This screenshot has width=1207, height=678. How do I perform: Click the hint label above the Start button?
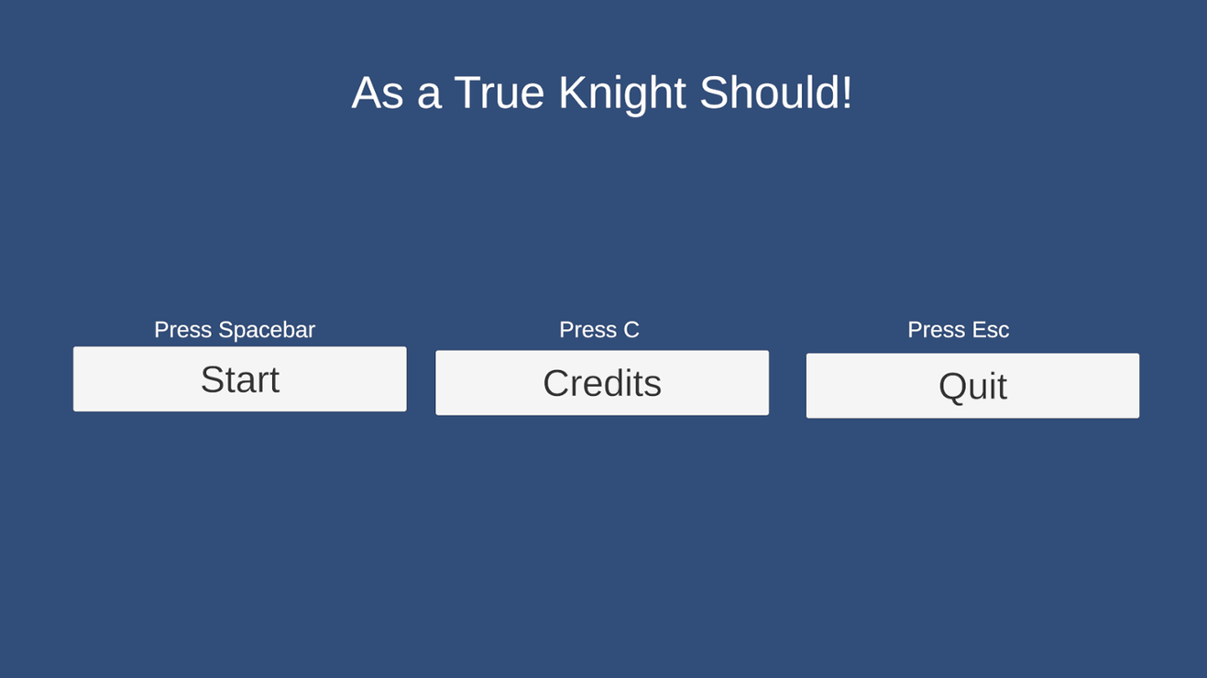(234, 329)
